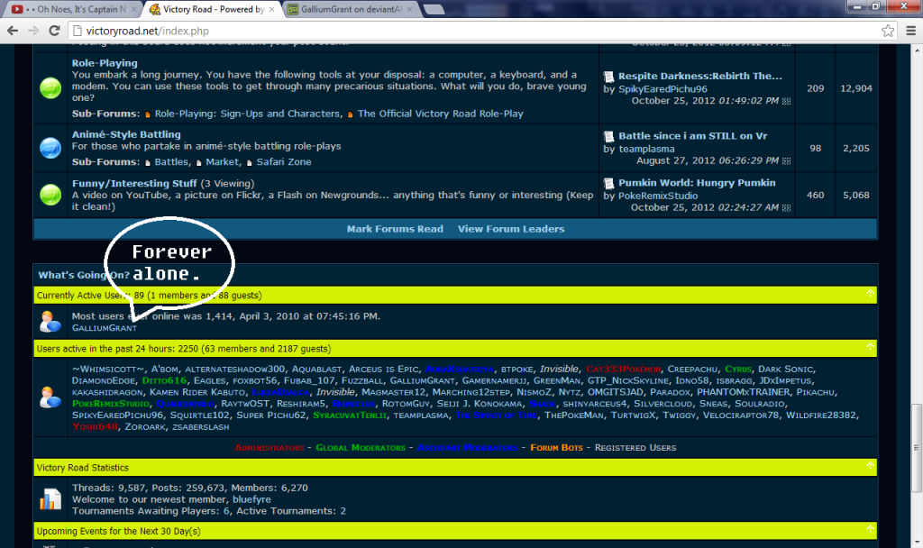
Task: Click post icon next to Respite Darkness thread
Action: (x=609, y=77)
